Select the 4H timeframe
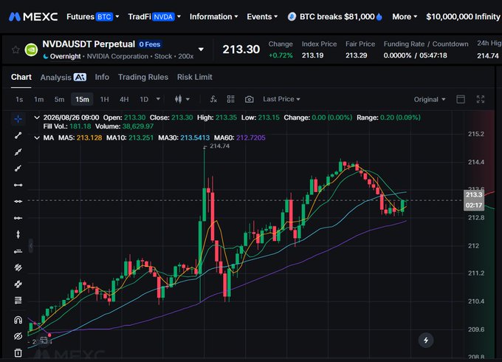The height and width of the screenshot is (362, 502). tap(124, 99)
